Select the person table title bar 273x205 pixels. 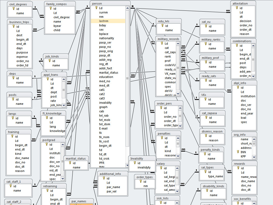point(110,3)
